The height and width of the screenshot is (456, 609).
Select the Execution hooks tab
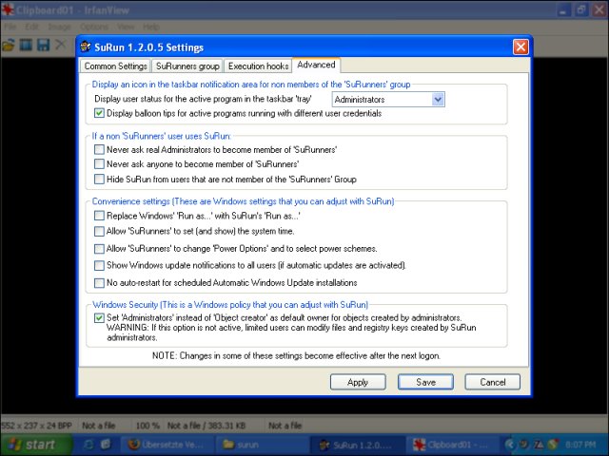click(x=258, y=66)
